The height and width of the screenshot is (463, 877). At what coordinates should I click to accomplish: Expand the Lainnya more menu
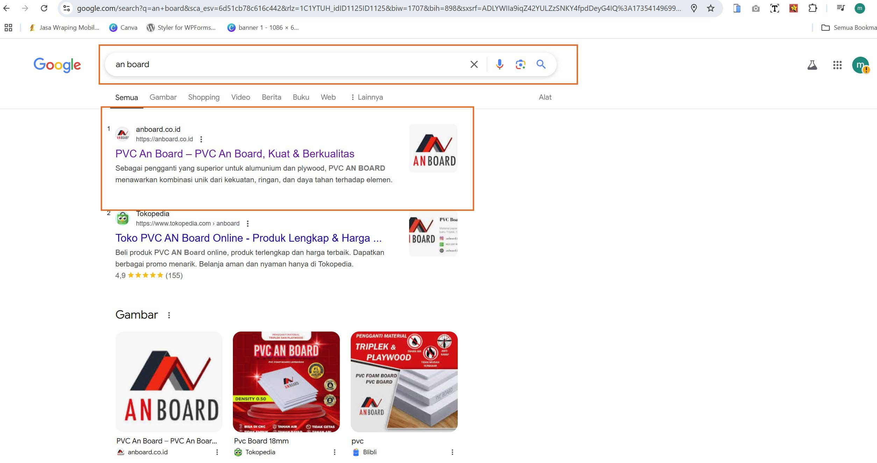(367, 97)
